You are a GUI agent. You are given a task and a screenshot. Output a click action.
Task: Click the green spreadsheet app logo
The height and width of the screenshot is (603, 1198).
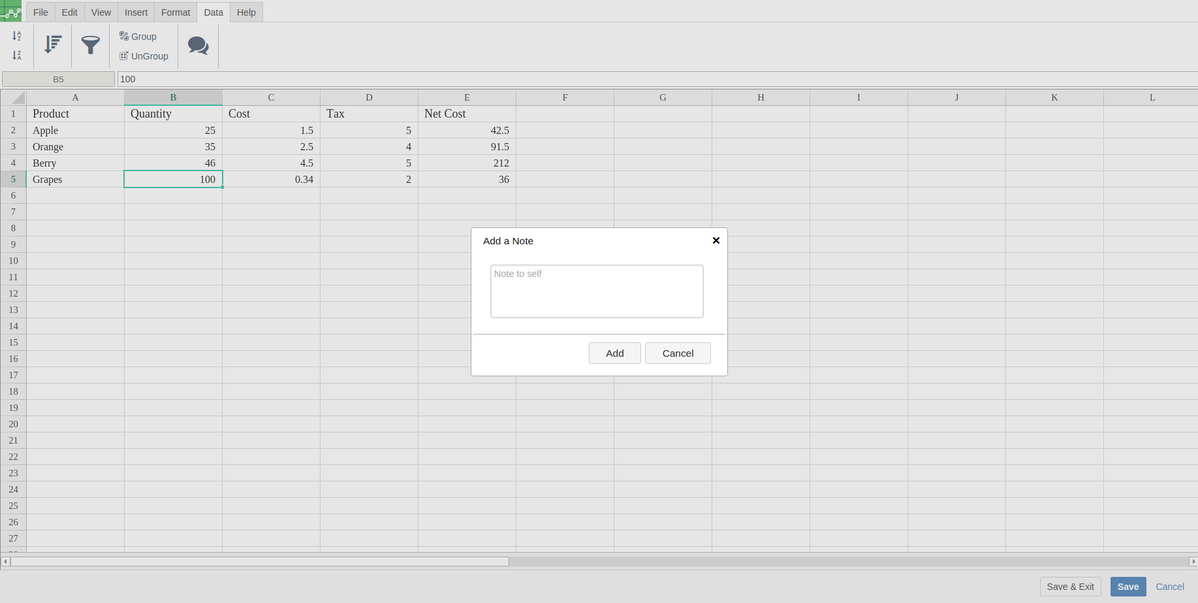[11, 11]
